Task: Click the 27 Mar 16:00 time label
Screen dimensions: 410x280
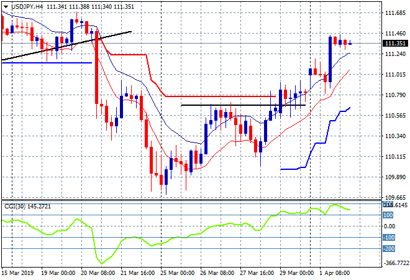Action: pos(257,273)
